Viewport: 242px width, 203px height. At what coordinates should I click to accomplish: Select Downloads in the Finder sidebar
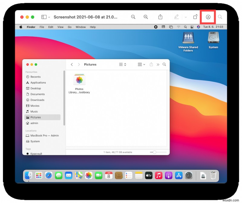pyautogui.click(x=36, y=100)
